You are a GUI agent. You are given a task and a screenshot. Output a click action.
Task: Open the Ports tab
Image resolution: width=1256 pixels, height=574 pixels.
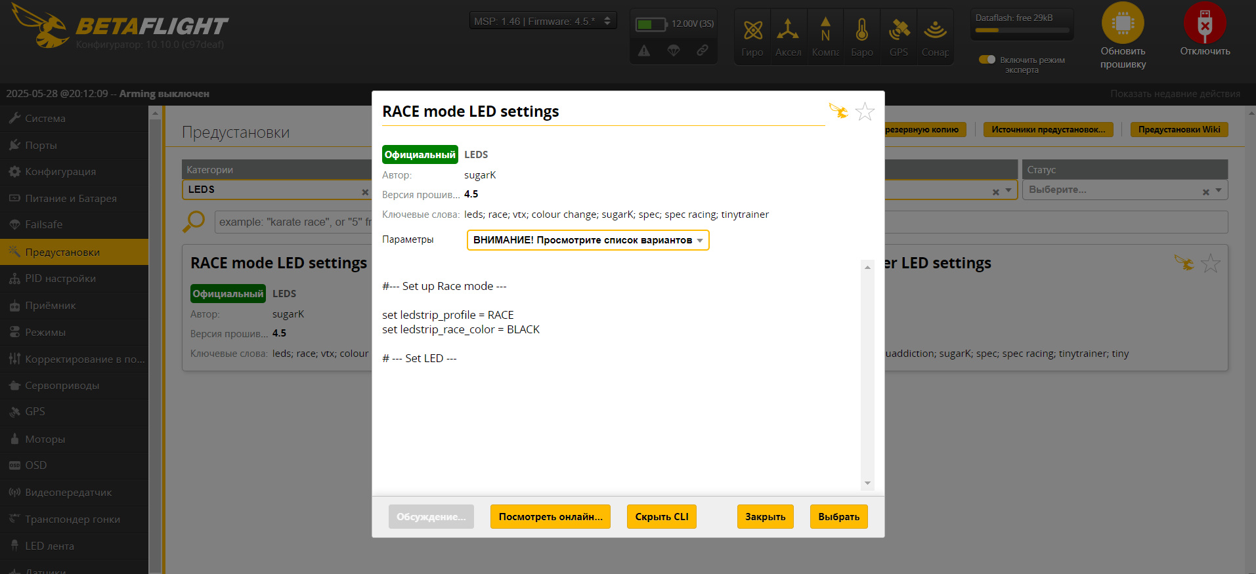pyautogui.click(x=74, y=145)
